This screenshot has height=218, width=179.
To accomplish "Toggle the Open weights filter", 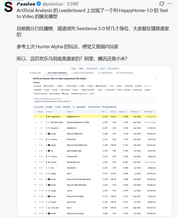I will tap(80, 107).
